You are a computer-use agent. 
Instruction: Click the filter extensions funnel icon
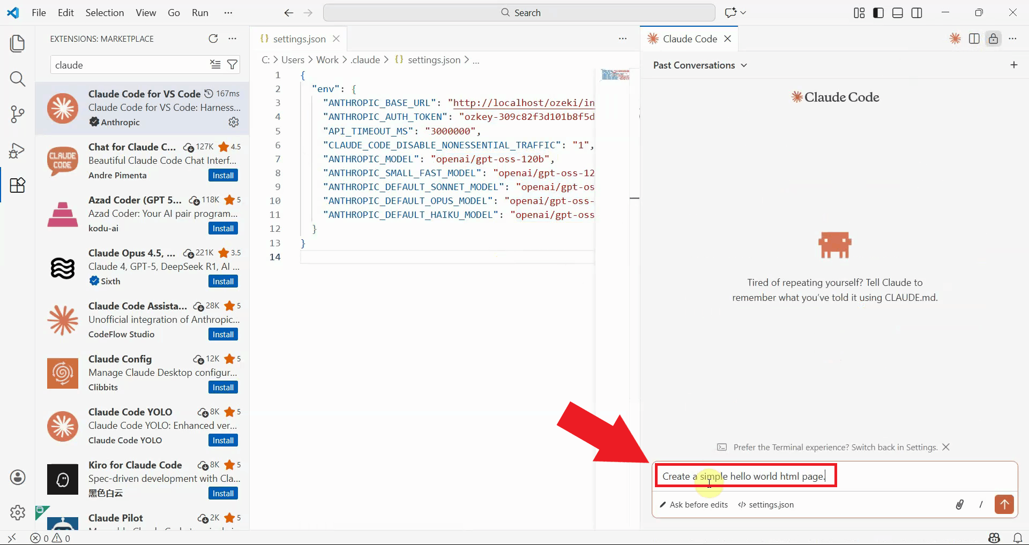pos(232,65)
